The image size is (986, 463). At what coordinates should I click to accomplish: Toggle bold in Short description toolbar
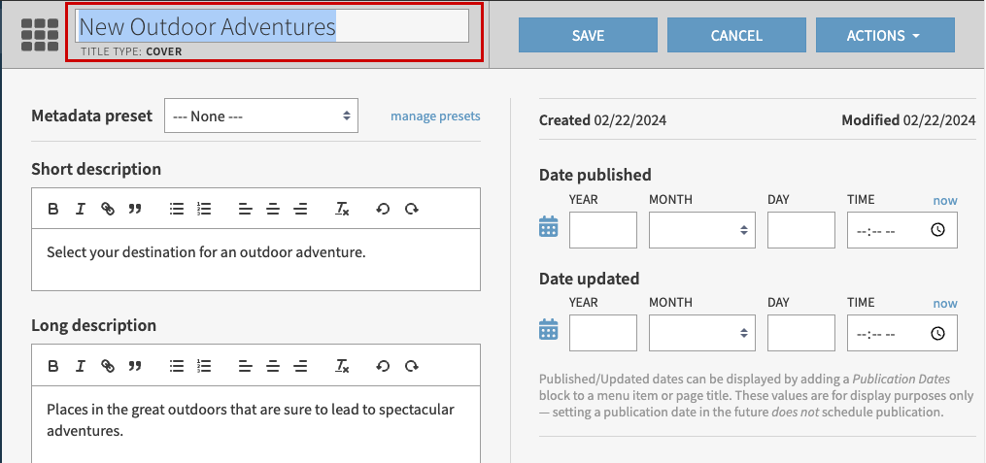(53, 209)
